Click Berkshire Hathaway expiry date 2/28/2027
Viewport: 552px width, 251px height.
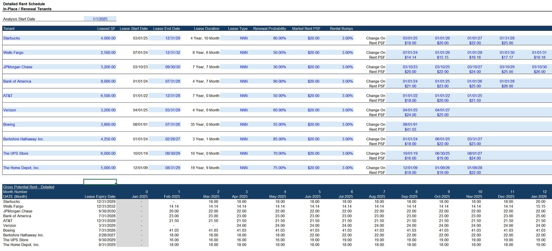click(107, 235)
